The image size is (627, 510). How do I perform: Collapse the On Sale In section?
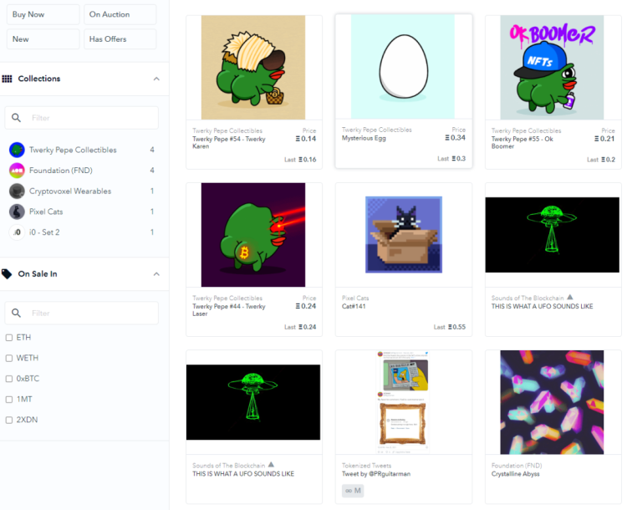[156, 274]
